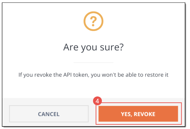Click the red step 4 badge
The image size is (190, 129).
pos(97,101)
